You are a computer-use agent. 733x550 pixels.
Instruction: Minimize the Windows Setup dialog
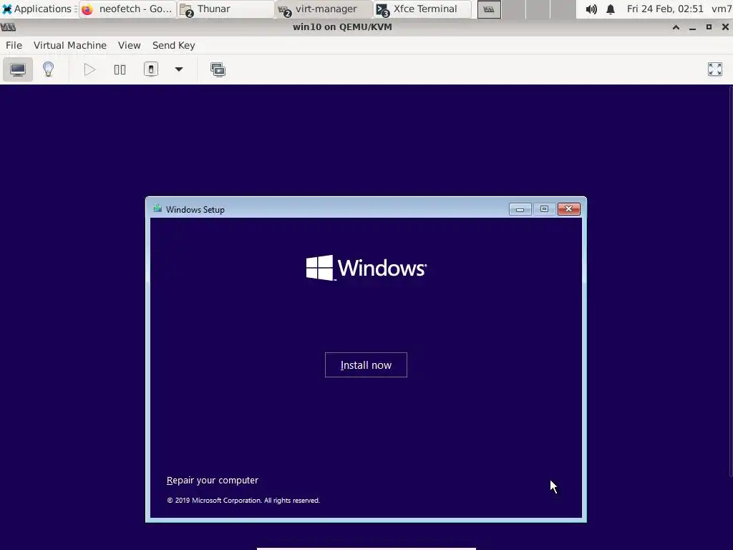coord(520,209)
